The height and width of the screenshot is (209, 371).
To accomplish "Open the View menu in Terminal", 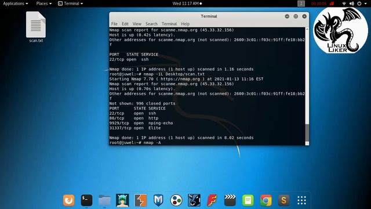I will click(x=137, y=24).
